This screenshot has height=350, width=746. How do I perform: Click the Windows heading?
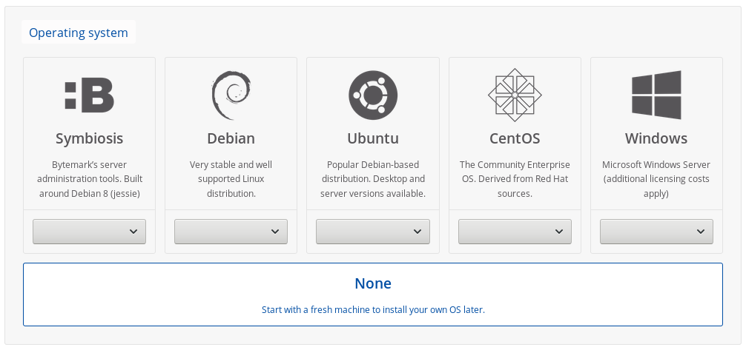click(656, 138)
